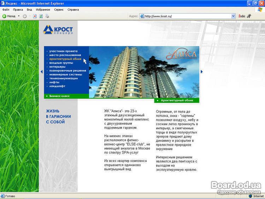The image size is (265, 199).
Task: Click into the address URL field
Action: pos(187,16)
